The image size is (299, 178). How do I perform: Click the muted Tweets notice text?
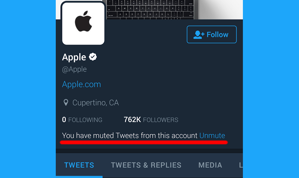[130, 135]
